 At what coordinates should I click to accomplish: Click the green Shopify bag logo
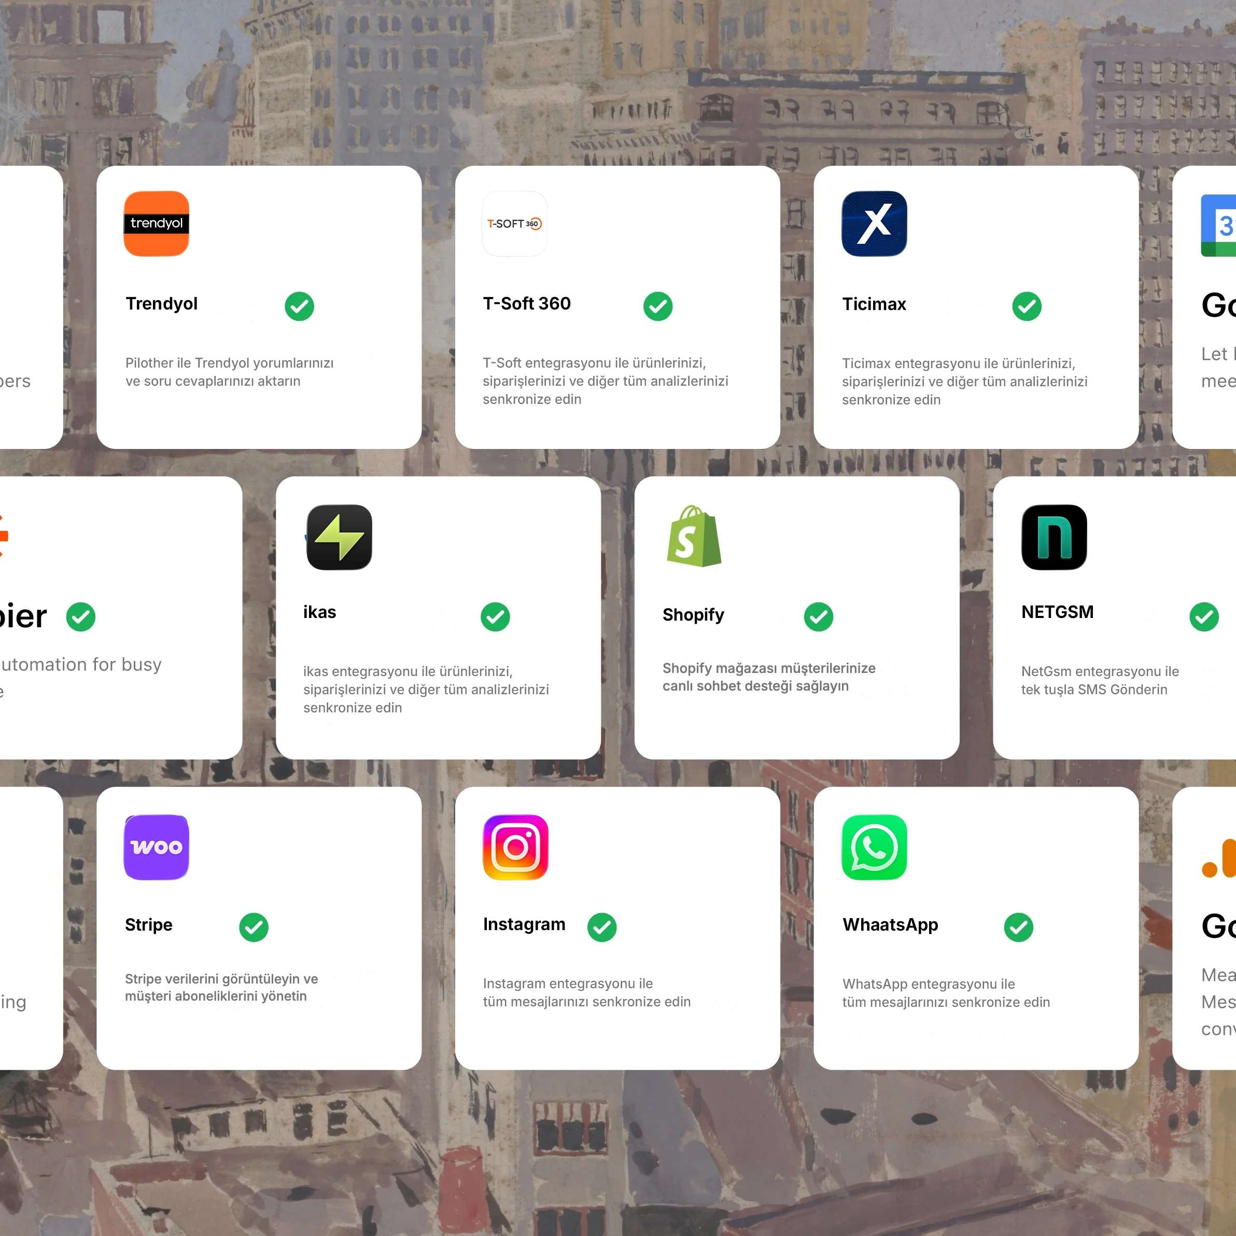point(694,536)
